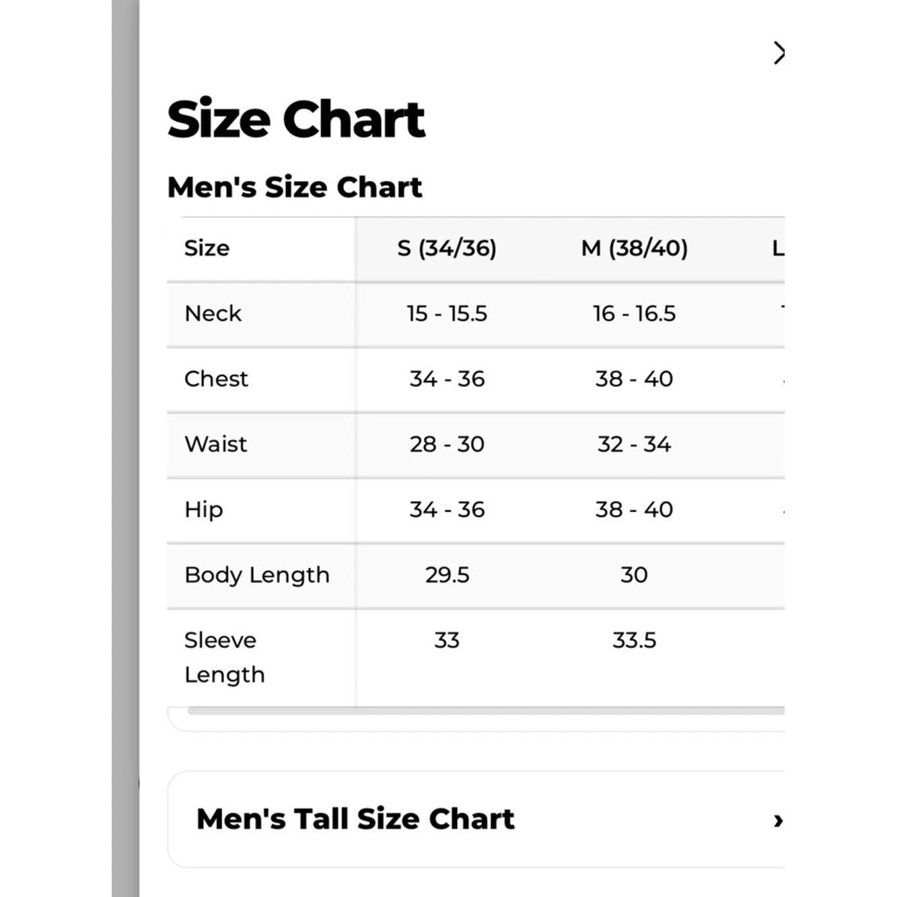Select the S (34/36) column header

[447, 248]
